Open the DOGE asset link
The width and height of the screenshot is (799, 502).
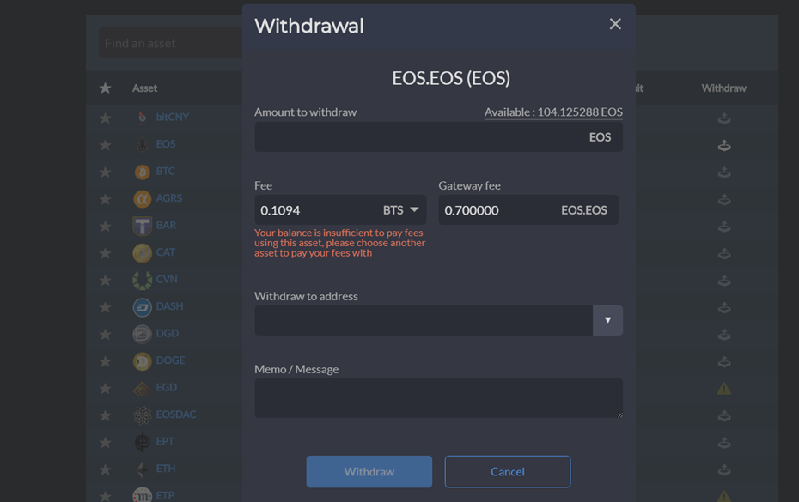(x=171, y=360)
